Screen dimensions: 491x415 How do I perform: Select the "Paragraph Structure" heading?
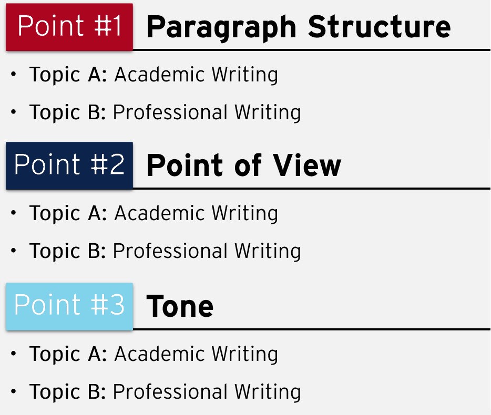[x=299, y=27]
